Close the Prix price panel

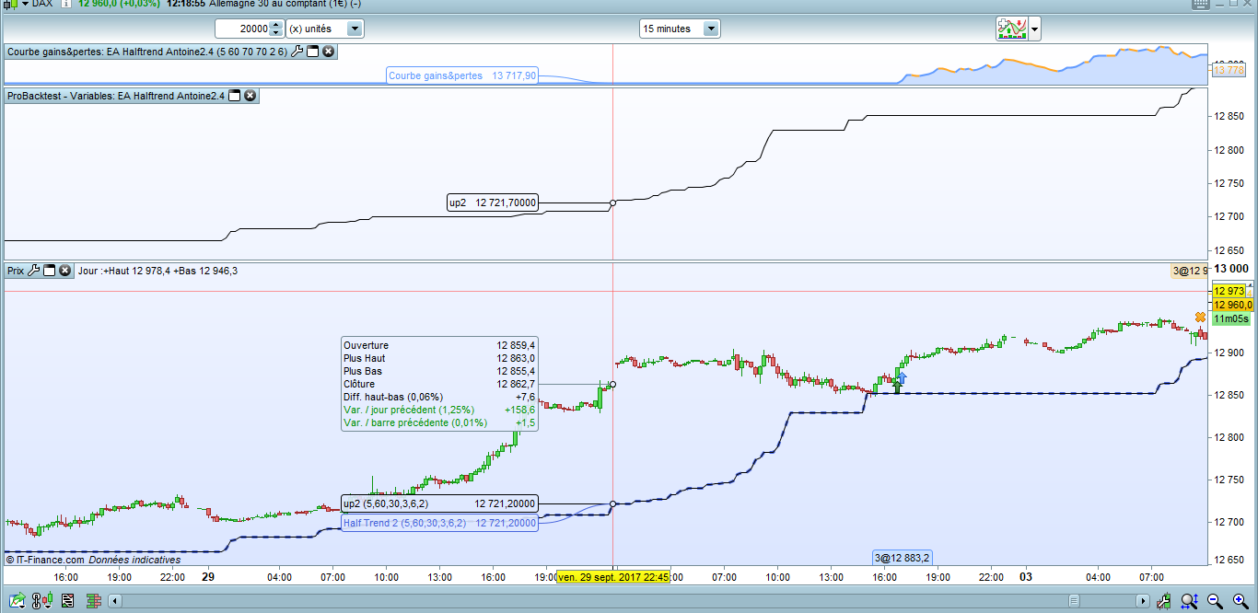(x=64, y=271)
